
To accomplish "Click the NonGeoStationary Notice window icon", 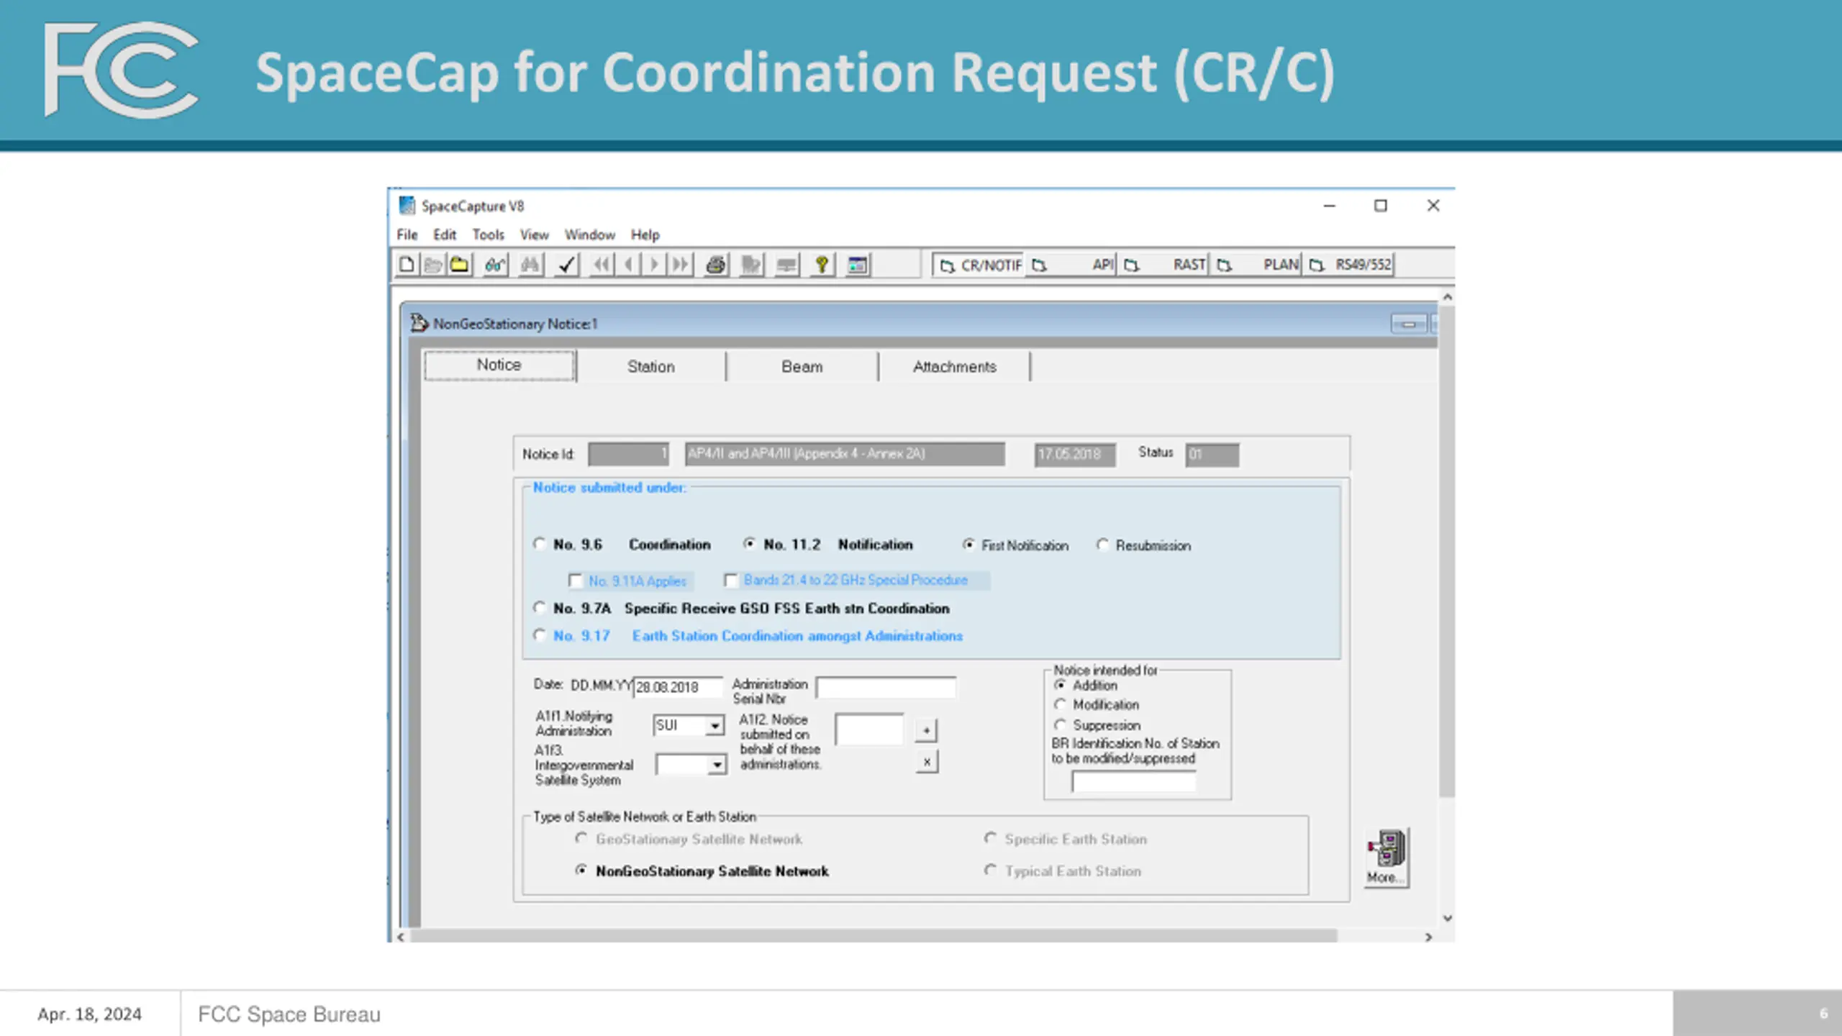I will pyautogui.click(x=419, y=323).
